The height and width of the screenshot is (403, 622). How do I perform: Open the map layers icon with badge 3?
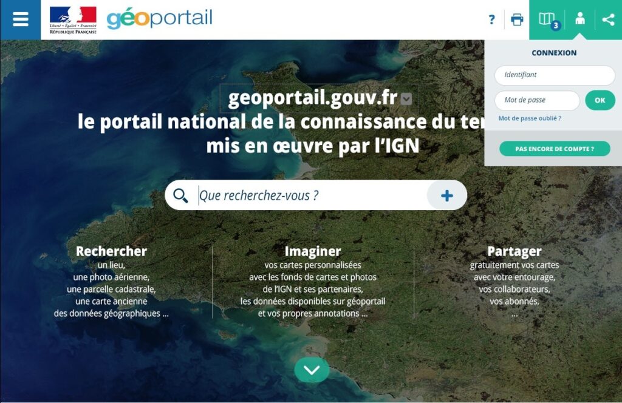pos(548,19)
